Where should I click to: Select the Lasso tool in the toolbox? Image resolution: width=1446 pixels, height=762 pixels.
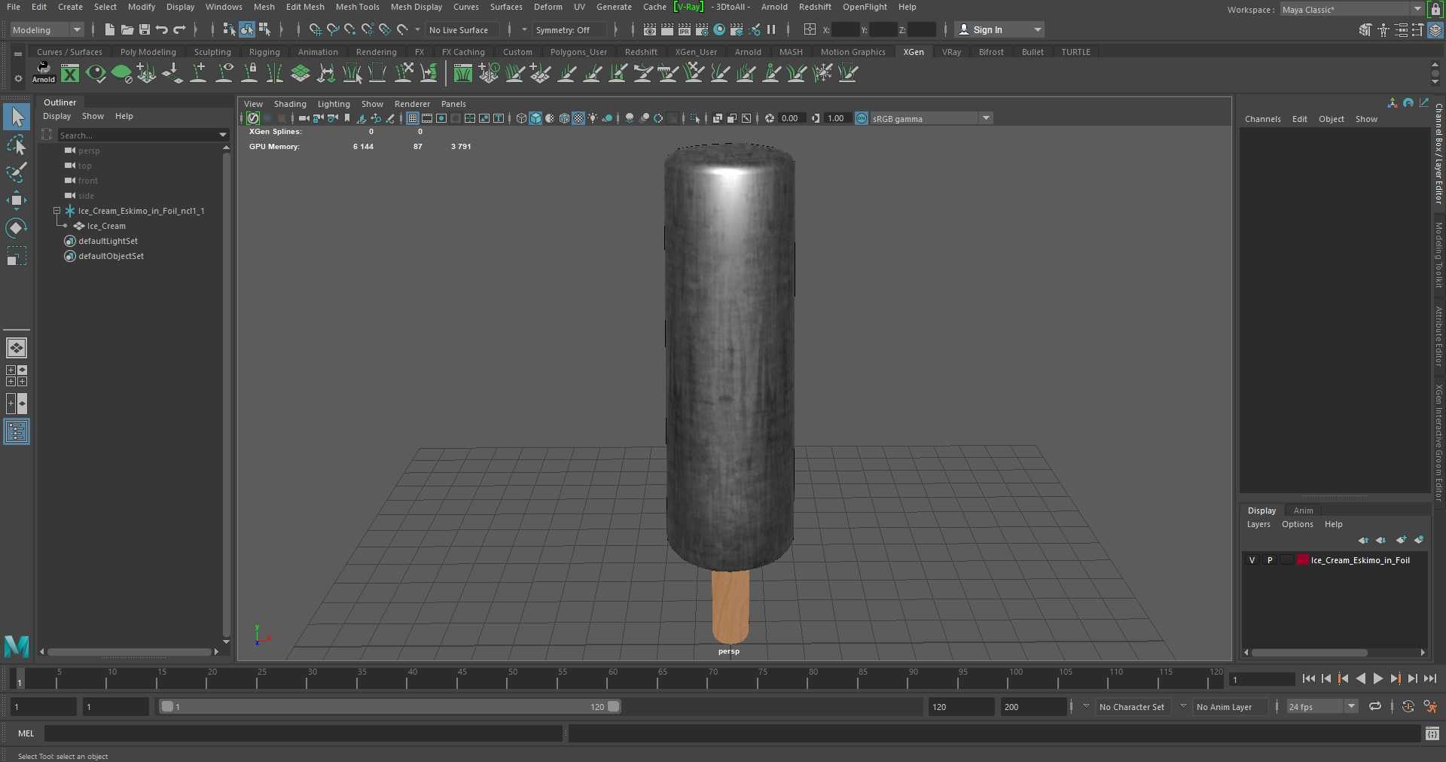(x=16, y=145)
